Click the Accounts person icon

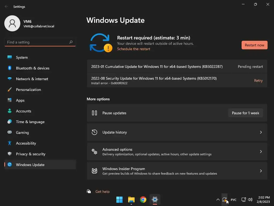(10, 111)
